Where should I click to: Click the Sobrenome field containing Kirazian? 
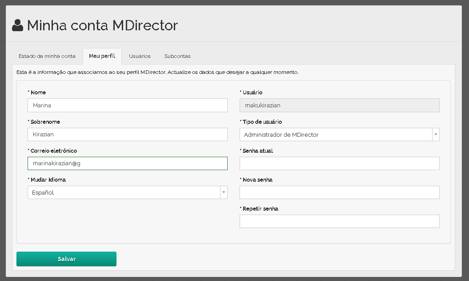127,134
